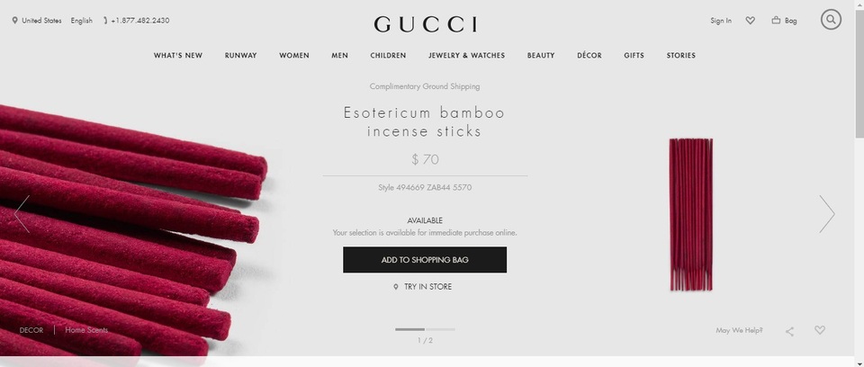
Task: Add product to wishlist heart icon
Action: [x=820, y=330]
